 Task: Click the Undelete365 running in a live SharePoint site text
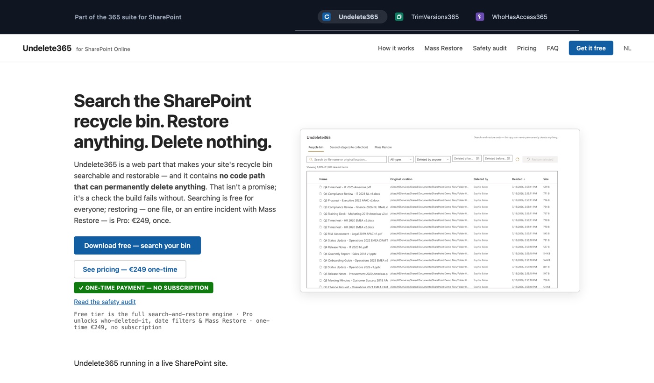pos(150,363)
